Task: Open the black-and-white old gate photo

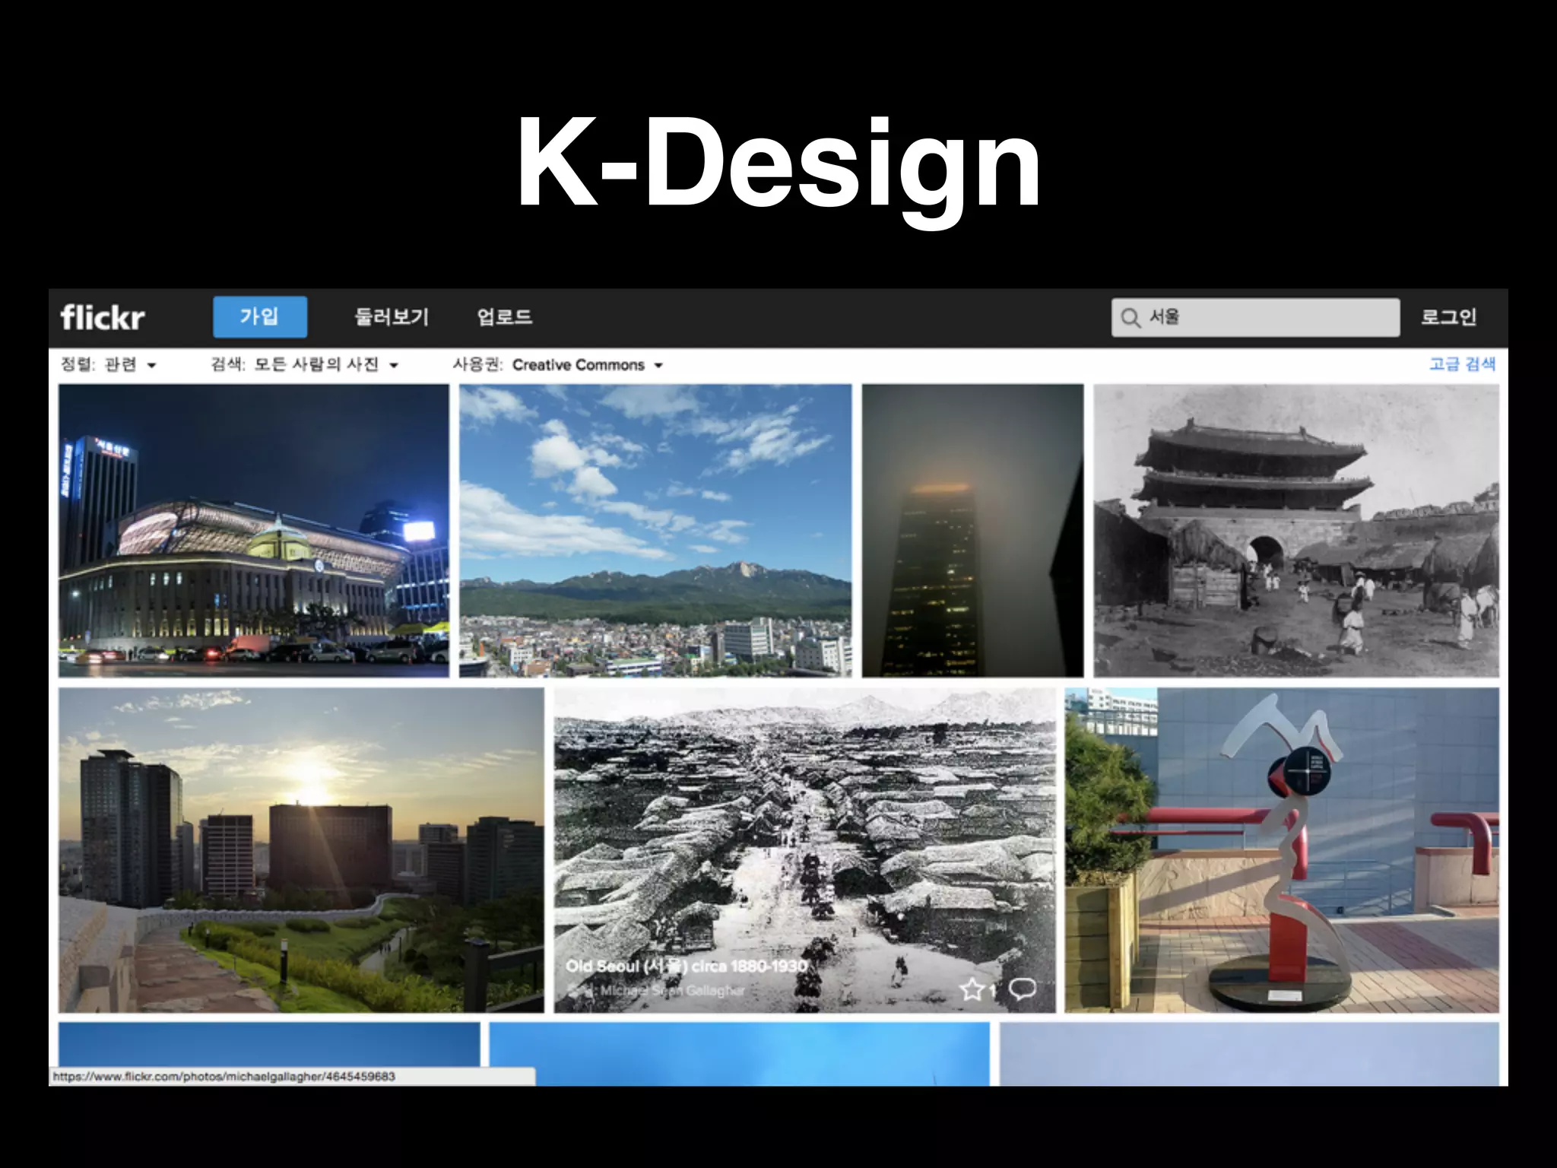Action: coord(1296,531)
